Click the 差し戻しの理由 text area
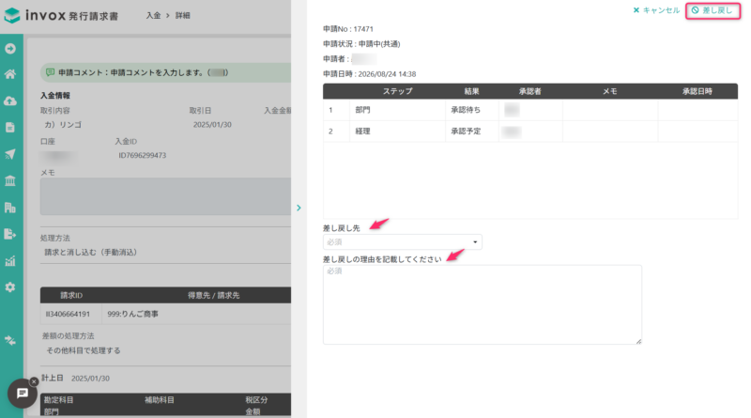The width and height of the screenshot is (751, 418). pos(483,304)
